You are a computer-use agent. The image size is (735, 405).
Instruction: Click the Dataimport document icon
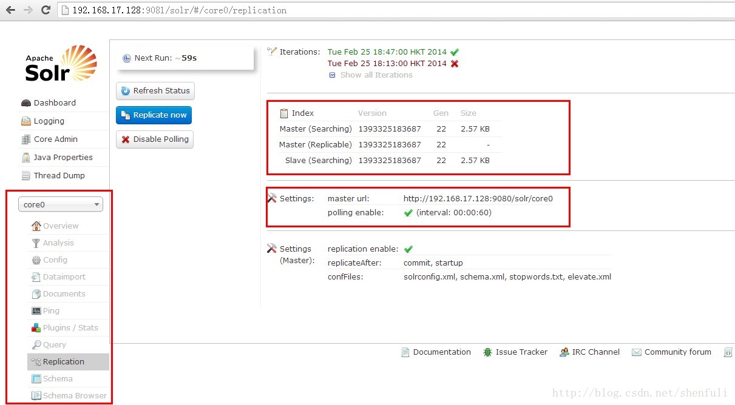click(x=36, y=277)
